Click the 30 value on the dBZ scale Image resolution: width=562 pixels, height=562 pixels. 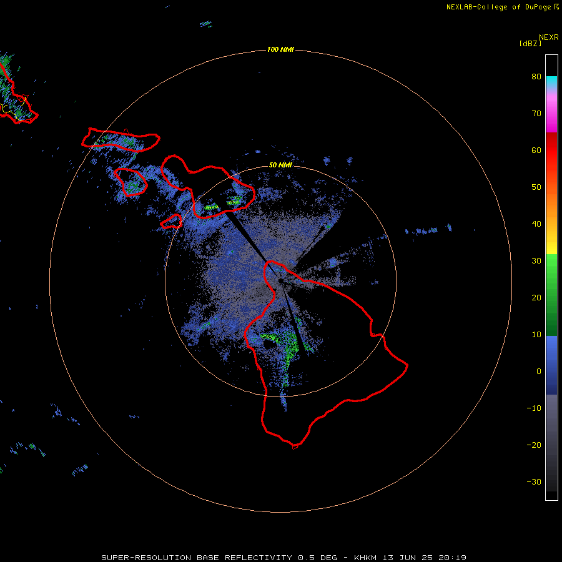536,260
